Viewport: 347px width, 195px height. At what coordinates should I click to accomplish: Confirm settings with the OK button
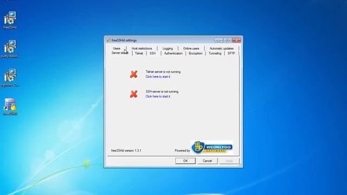185,161
